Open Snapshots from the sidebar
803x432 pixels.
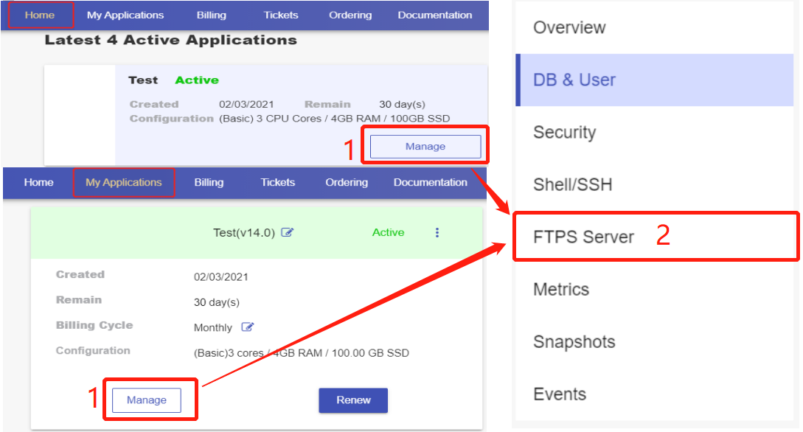574,341
